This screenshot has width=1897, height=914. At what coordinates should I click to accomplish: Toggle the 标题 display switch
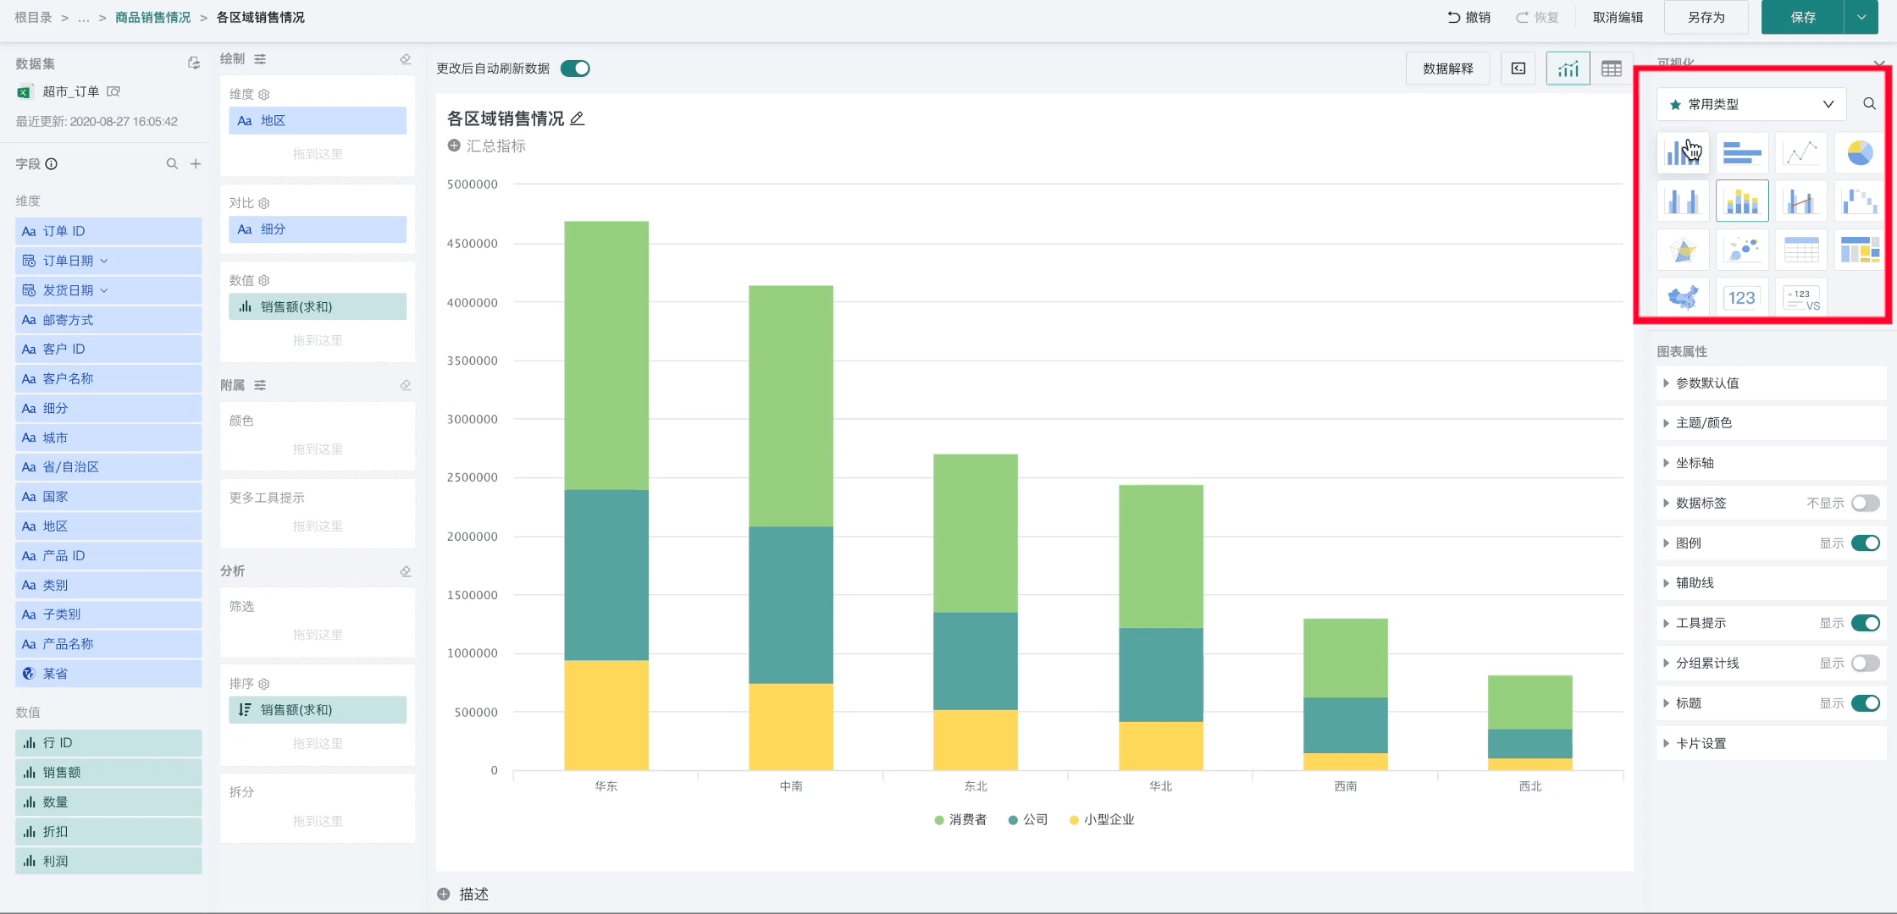1865,703
